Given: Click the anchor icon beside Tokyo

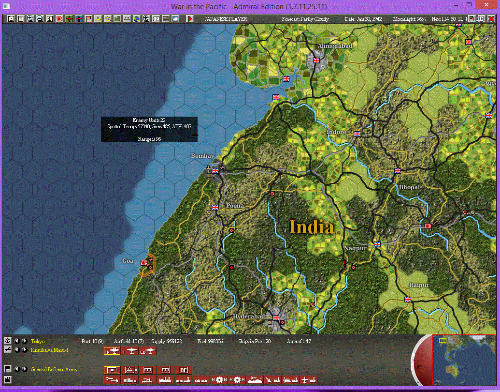Looking at the screenshot, I should click(x=7, y=341).
